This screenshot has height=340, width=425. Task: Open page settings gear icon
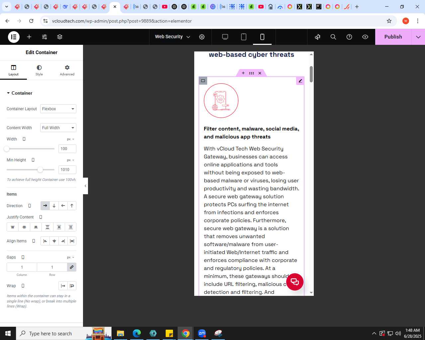pyautogui.click(x=202, y=37)
